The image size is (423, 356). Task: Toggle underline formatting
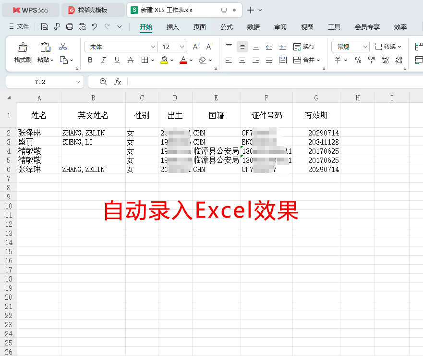tap(117, 60)
